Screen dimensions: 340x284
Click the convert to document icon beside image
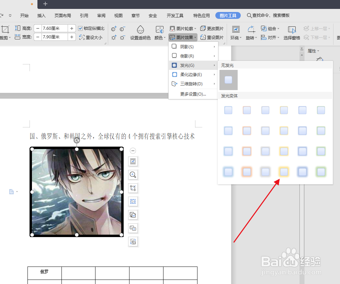pos(133,215)
